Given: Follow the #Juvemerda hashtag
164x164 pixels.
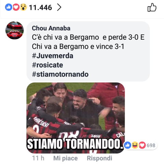Looking at the screenshot, I should [53, 56].
